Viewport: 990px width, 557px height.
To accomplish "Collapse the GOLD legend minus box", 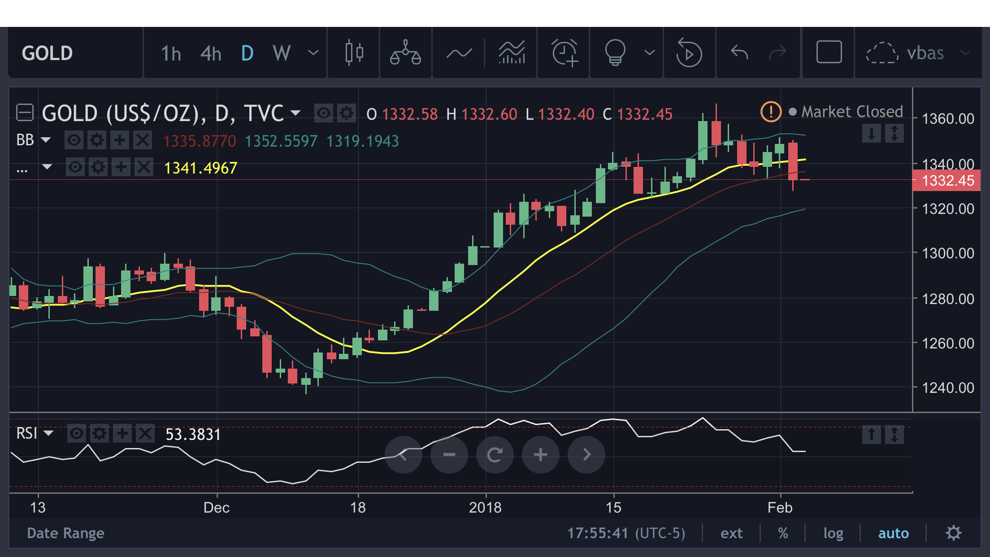I will 25,113.
